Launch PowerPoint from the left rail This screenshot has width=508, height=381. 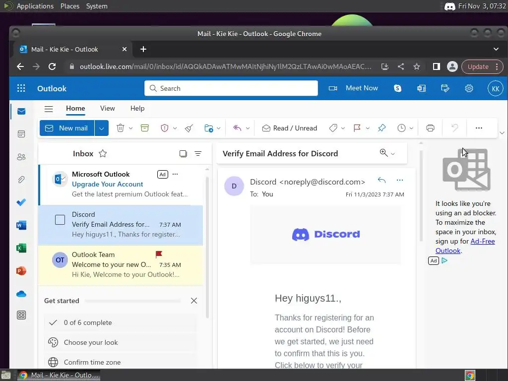[21, 271]
